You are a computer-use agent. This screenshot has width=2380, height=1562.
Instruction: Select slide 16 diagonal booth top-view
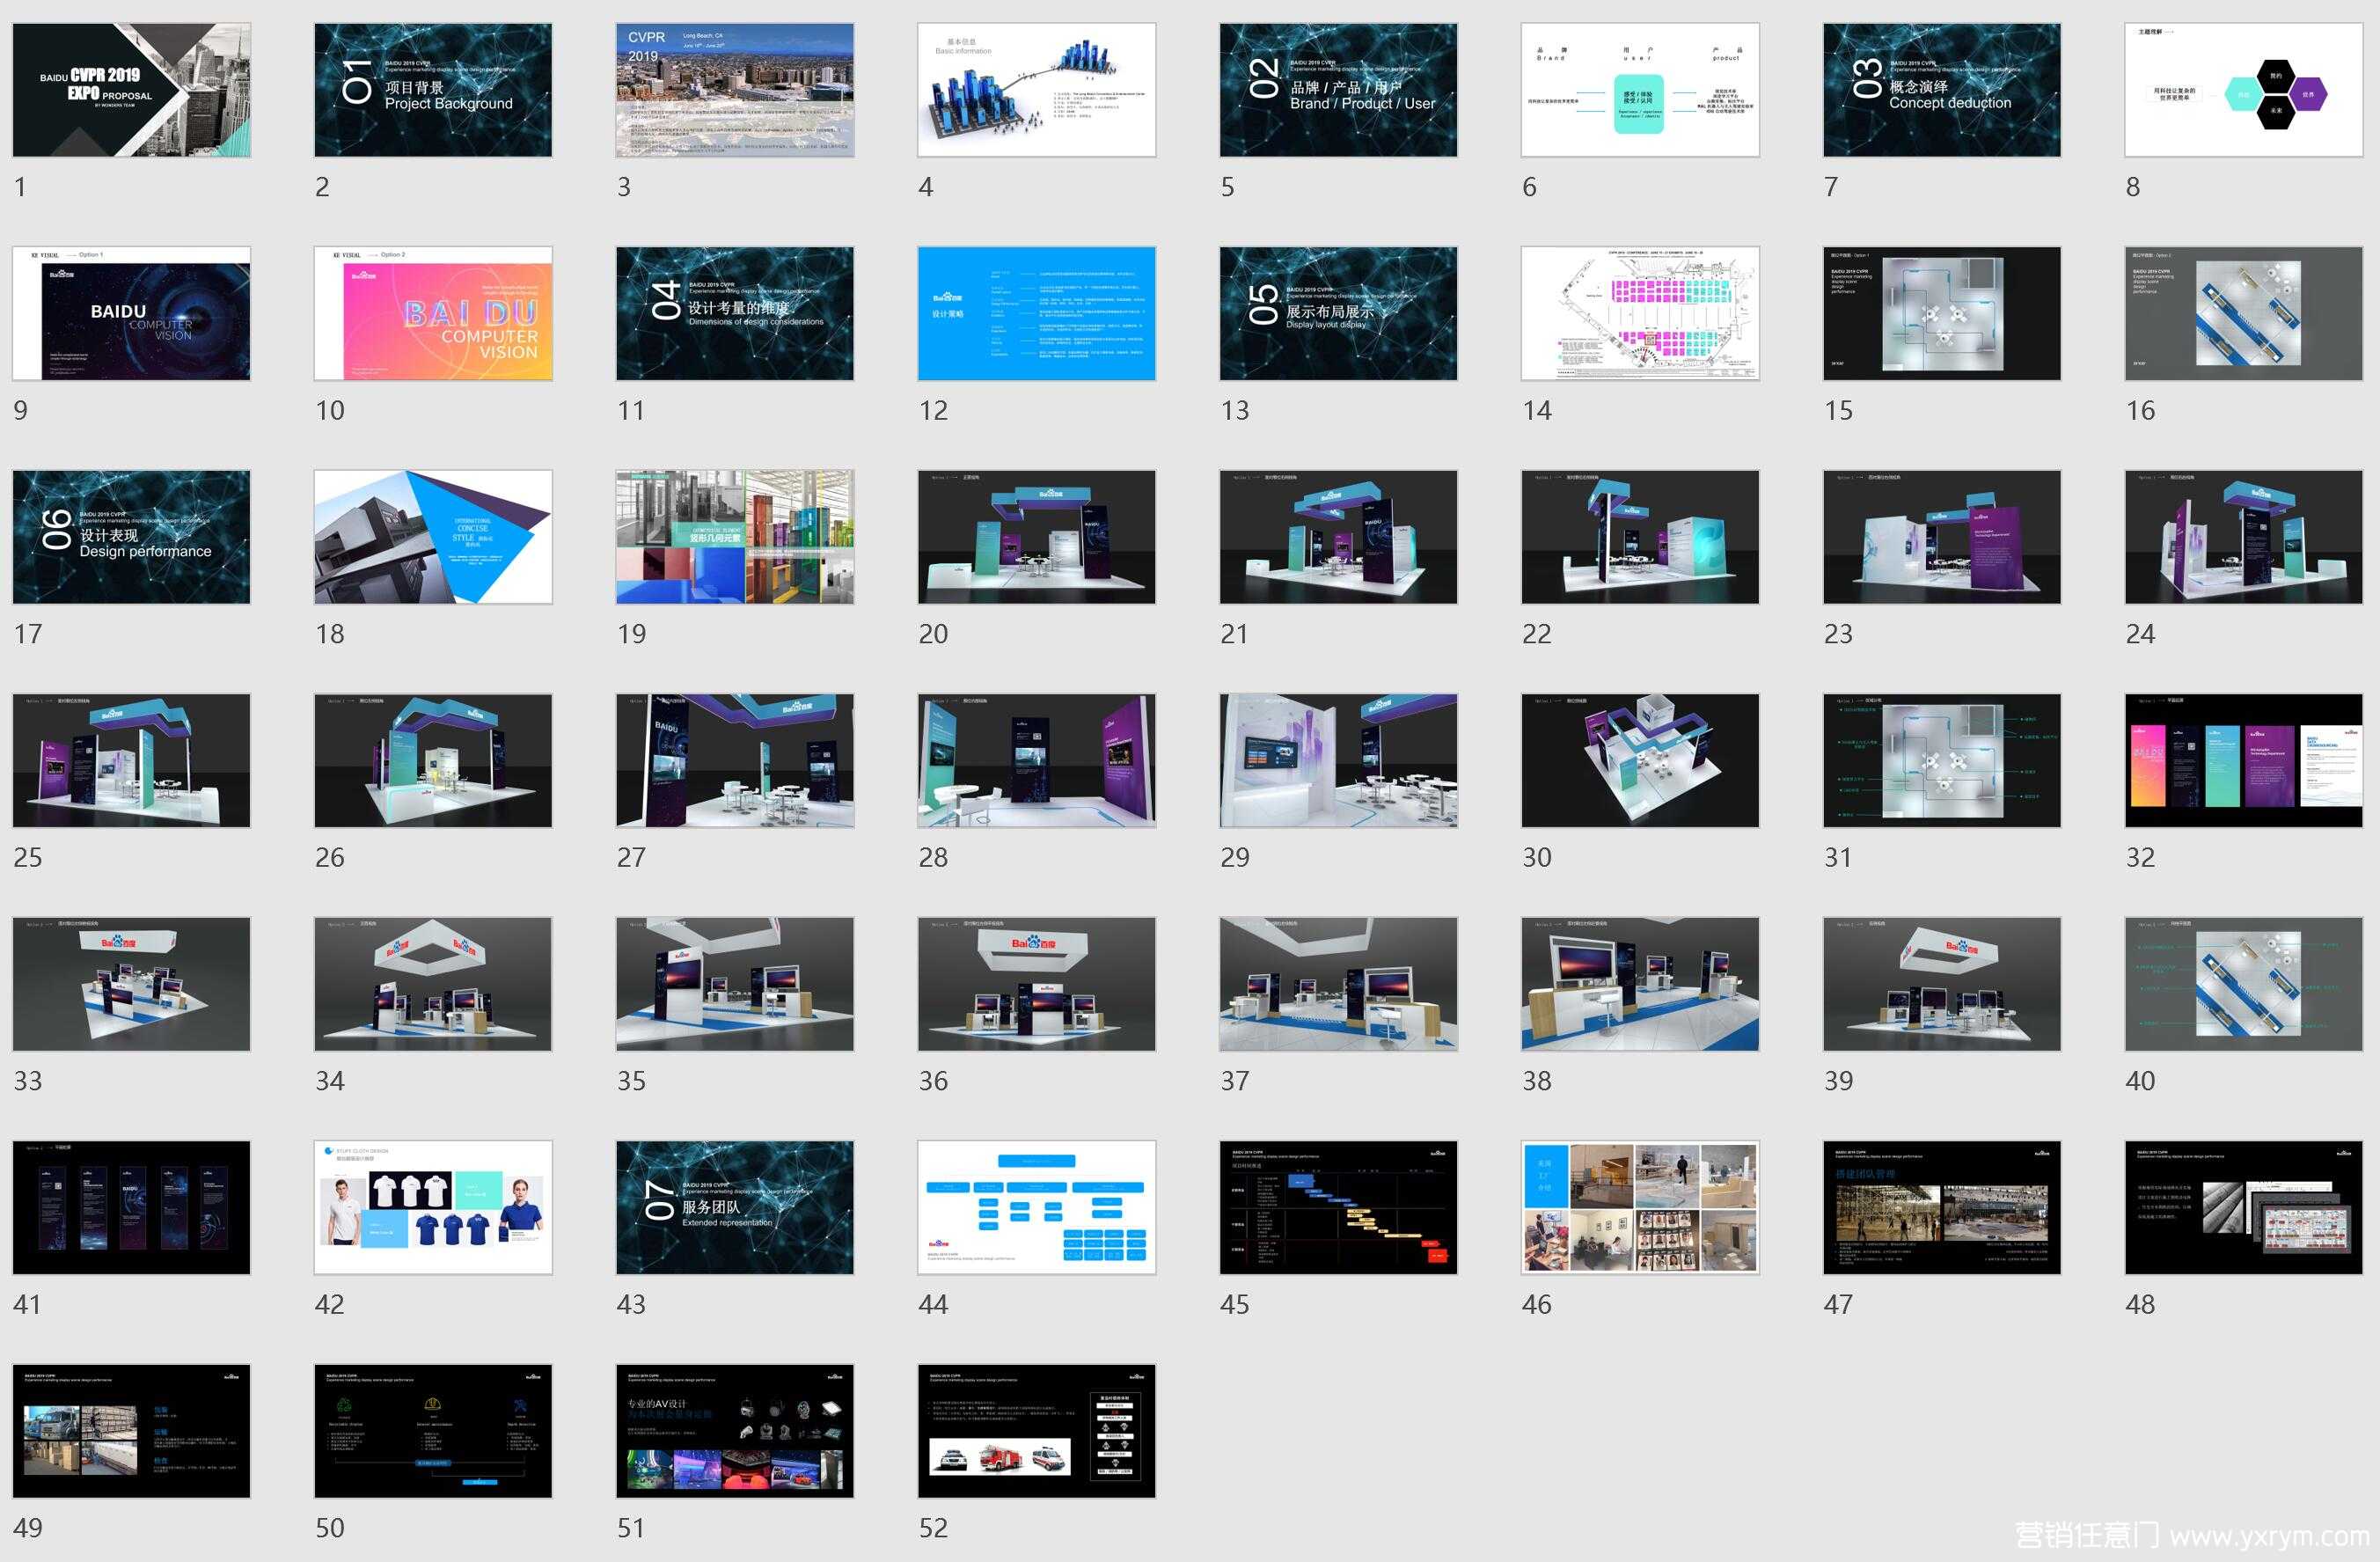pyautogui.click(x=2244, y=313)
